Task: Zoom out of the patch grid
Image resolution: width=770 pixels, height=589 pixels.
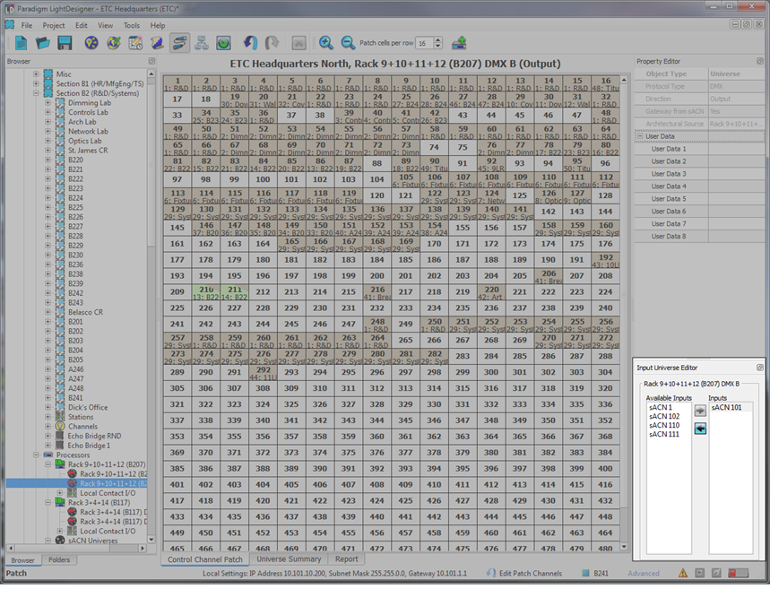Action: coord(348,43)
